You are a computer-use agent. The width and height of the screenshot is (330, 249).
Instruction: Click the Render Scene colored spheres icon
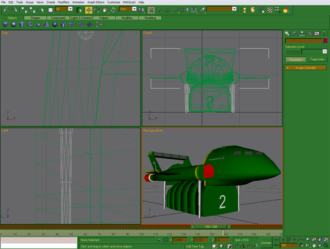[x=286, y=10]
